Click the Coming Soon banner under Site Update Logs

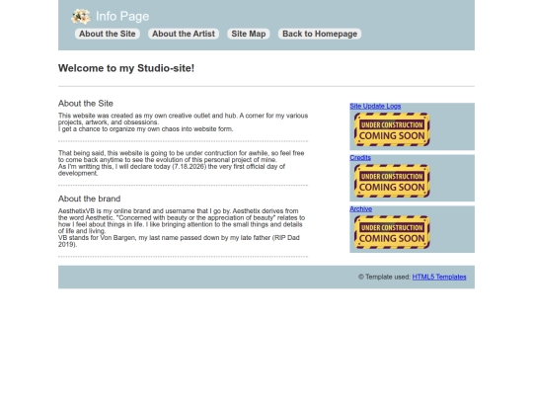(392, 129)
